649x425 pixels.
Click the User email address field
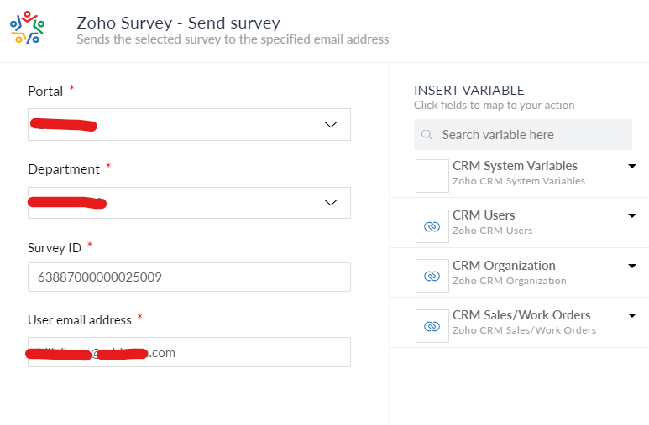(189, 352)
